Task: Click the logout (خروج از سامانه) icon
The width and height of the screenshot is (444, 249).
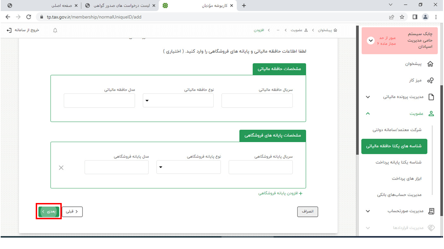Action: click(x=9, y=30)
